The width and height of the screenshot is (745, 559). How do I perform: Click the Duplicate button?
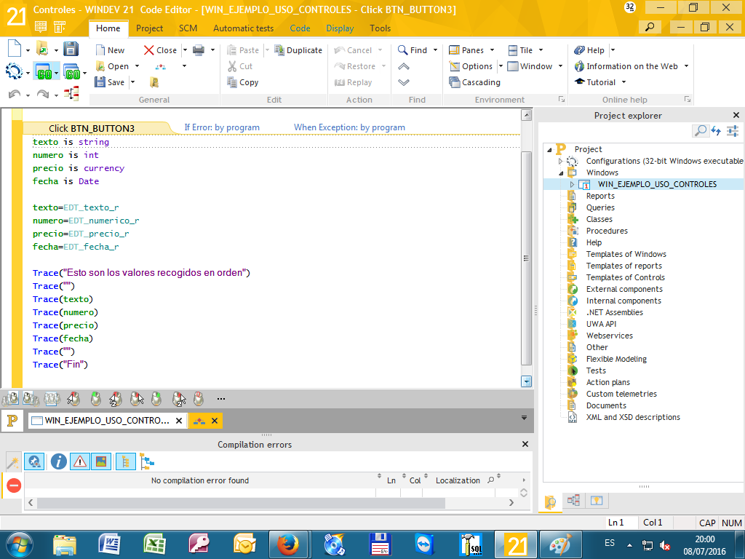(x=298, y=50)
